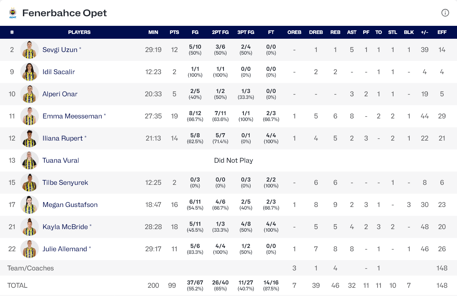The width and height of the screenshot is (457, 297).
Task: Sort table by PTS column header
Action: point(174,32)
